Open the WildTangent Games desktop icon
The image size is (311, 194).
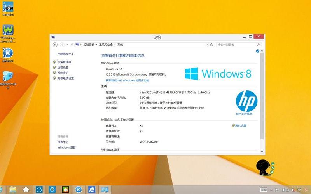pos(8,33)
